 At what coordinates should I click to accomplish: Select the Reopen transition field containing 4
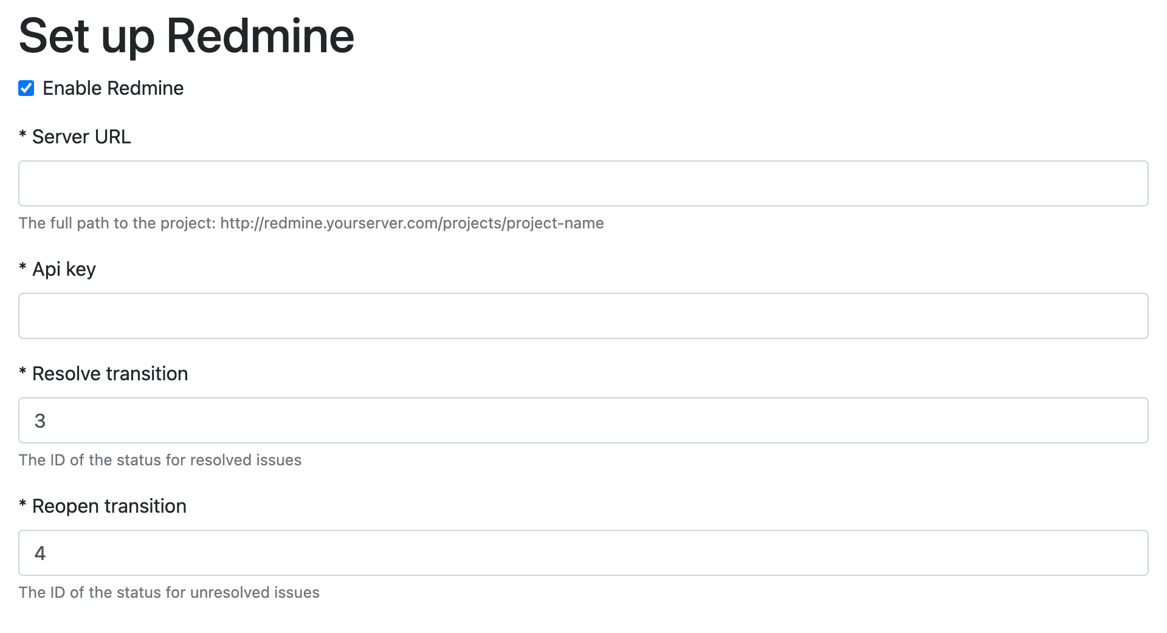point(583,552)
